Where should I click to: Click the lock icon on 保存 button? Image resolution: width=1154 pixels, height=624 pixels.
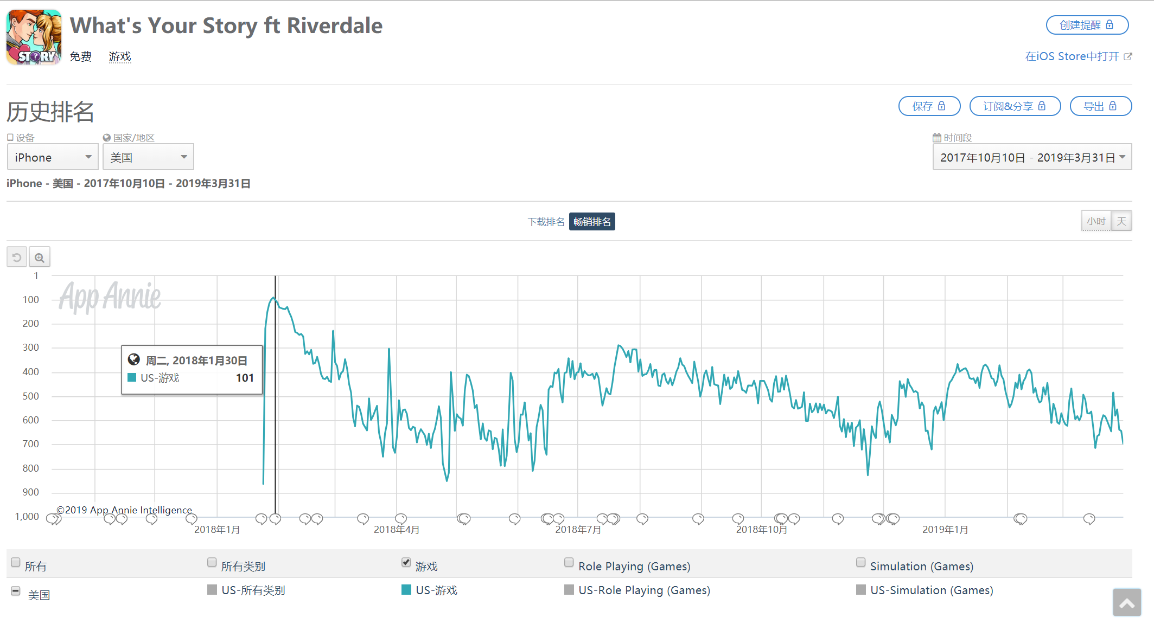(x=942, y=106)
